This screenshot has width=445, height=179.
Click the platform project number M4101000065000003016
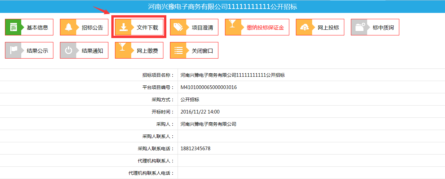pyautogui.click(x=208, y=87)
